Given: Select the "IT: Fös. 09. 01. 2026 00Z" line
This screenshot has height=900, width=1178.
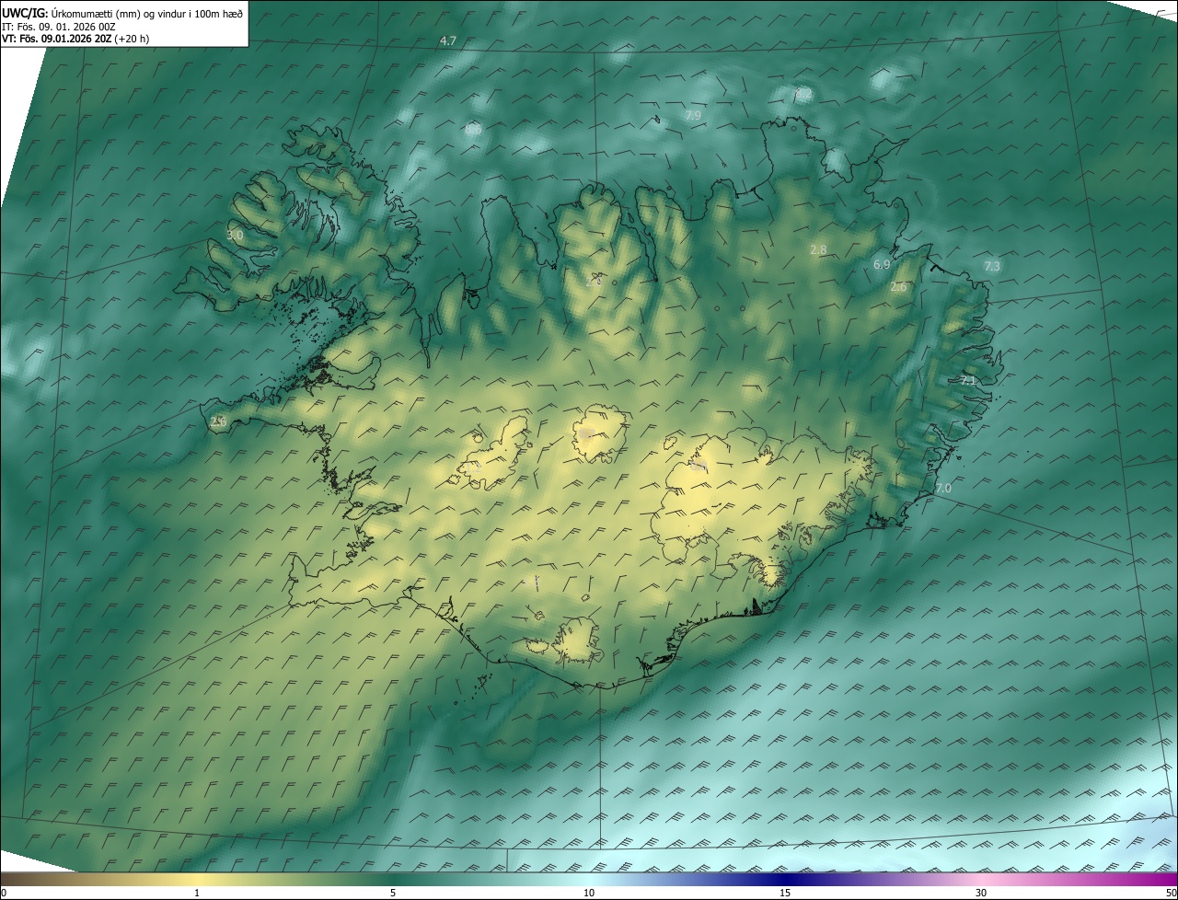Looking at the screenshot, I should tap(59, 27).
